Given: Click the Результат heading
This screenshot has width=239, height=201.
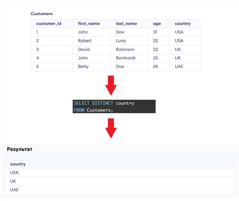Looking at the screenshot, I should point(20,149).
